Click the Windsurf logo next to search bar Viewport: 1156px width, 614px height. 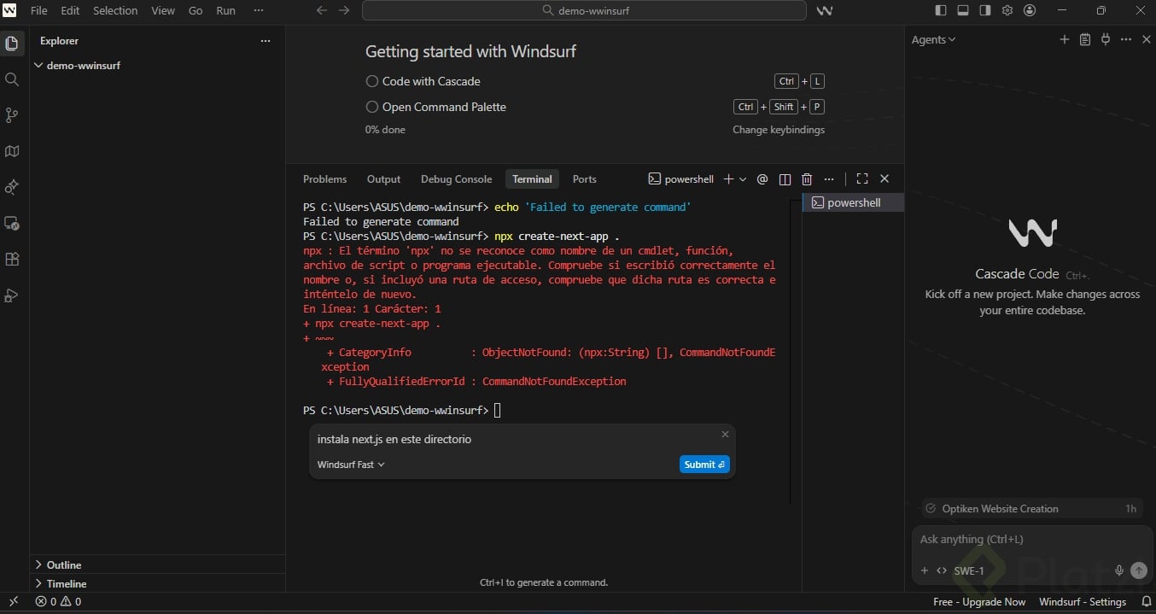[x=825, y=11]
